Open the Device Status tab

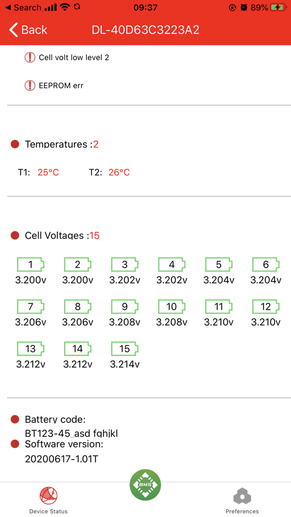point(49,501)
